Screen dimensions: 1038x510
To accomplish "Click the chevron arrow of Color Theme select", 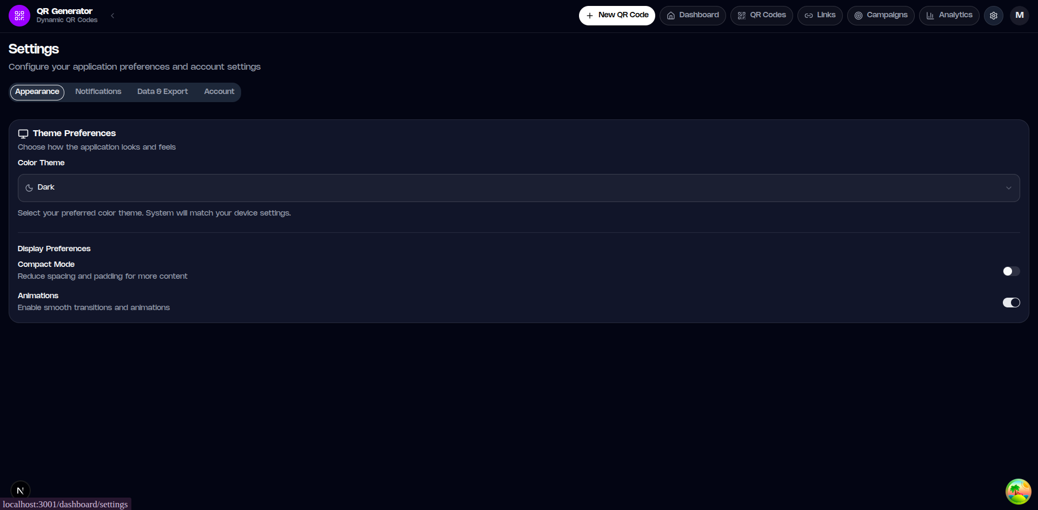I will 1008,188.
